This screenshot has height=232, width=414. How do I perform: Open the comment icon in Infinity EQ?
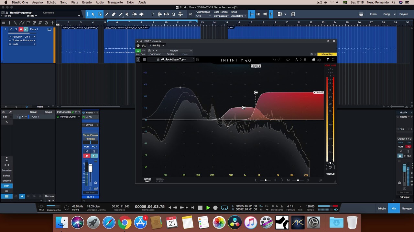(328, 60)
